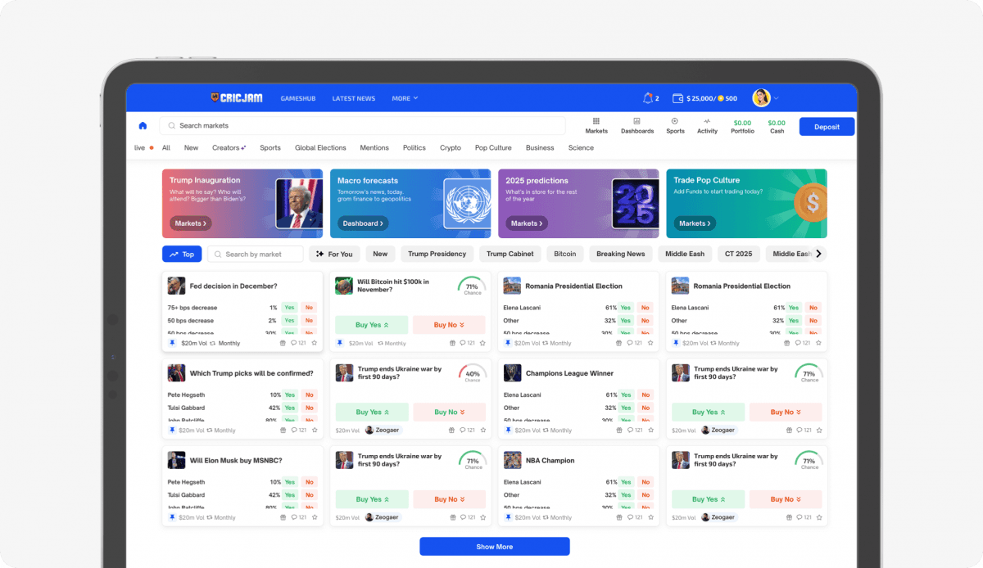
Task: Open the notifications bell
Action: tap(647, 98)
